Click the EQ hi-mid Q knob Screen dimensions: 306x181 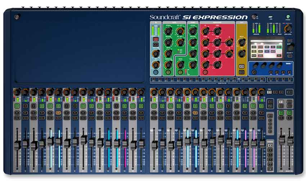pyautogui.click(x=229, y=42)
